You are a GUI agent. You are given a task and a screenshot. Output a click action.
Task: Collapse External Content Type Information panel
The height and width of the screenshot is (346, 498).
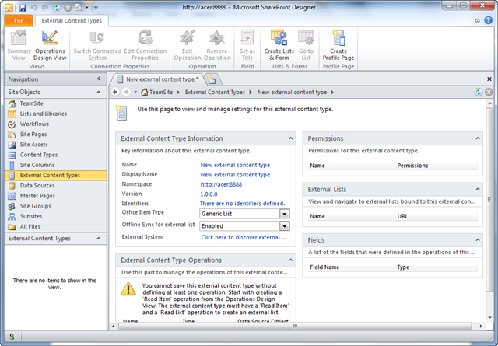(x=290, y=138)
